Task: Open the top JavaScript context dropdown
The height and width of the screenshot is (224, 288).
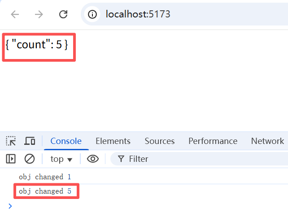Action: point(61,159)
